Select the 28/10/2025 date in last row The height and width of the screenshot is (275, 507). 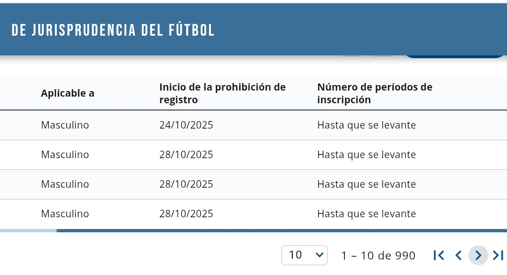tap(186, 214)
